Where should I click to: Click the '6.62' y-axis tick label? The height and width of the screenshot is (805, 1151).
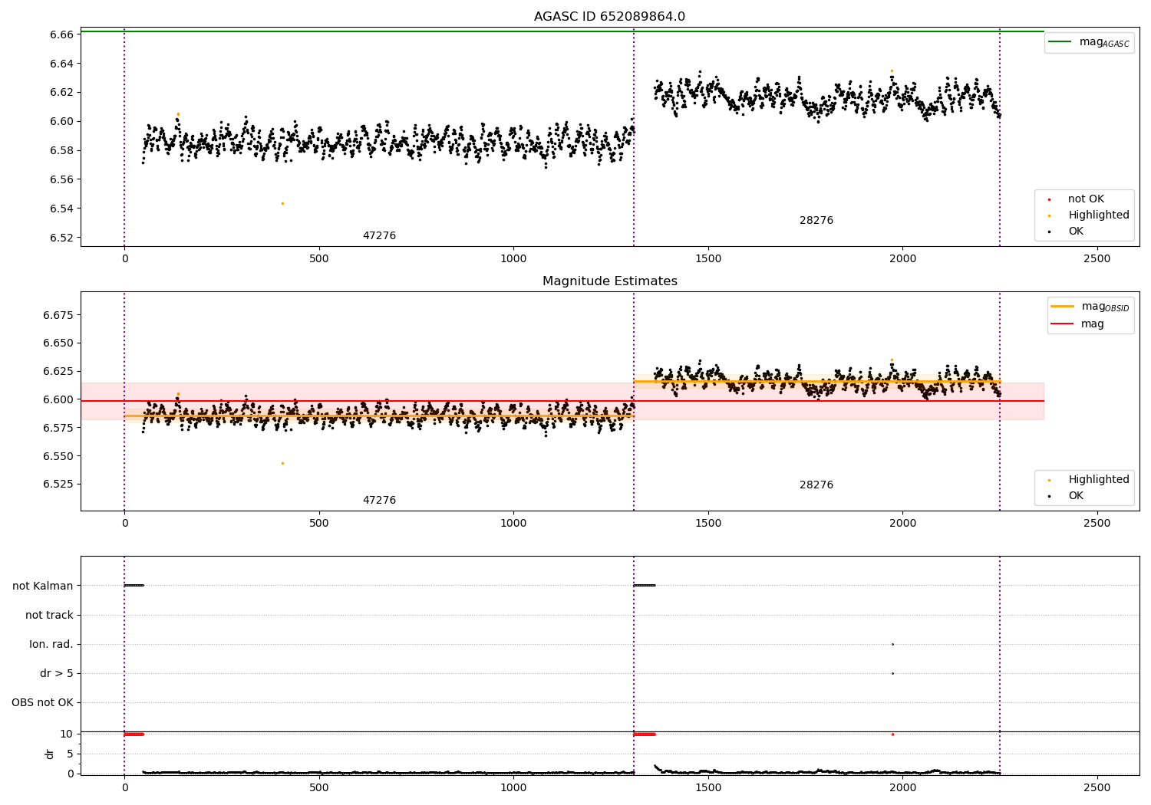[x=61, y=92]
